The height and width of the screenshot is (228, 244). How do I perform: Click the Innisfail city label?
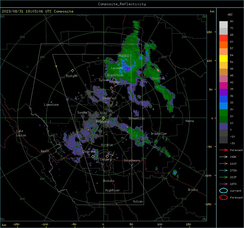pos(109,98)
